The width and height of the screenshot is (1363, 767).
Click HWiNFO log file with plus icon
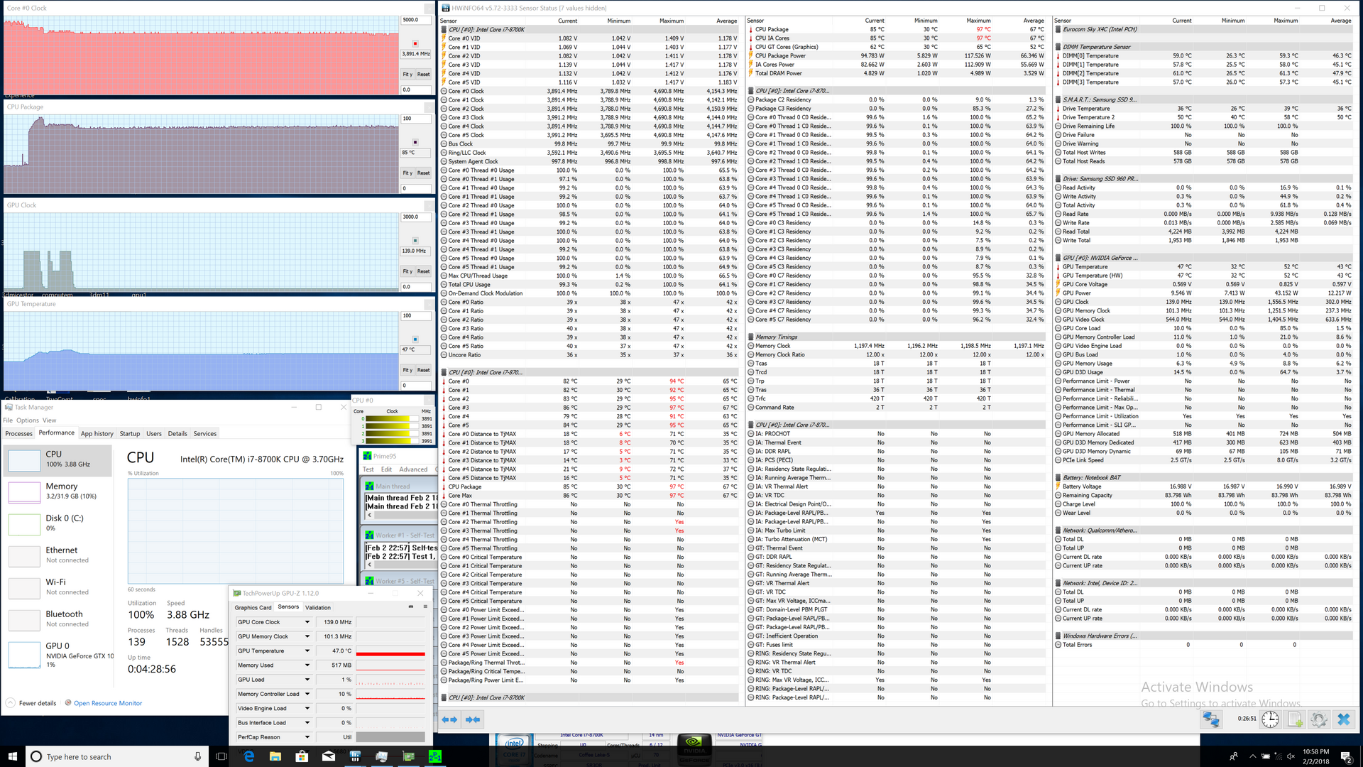pyautogui.click(x=1295, y=719)
